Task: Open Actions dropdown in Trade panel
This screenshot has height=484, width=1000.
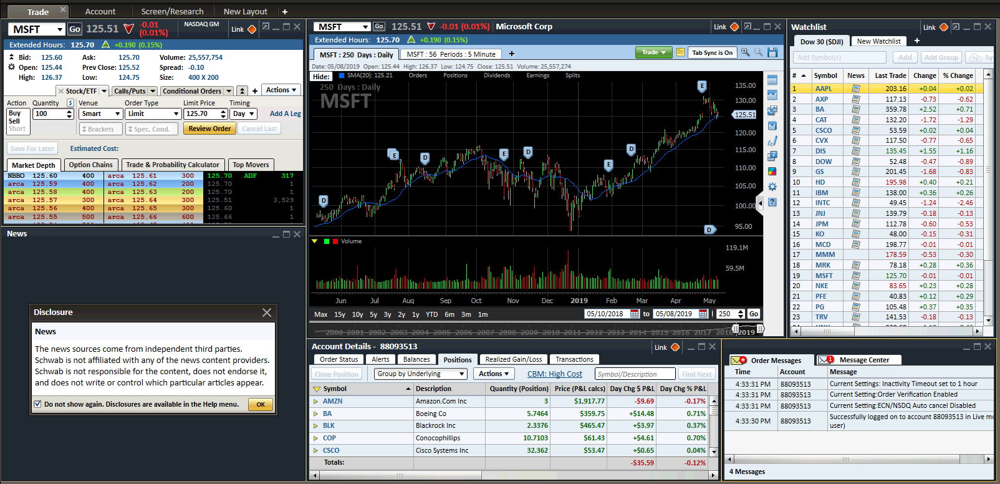Action: point(281,90)
